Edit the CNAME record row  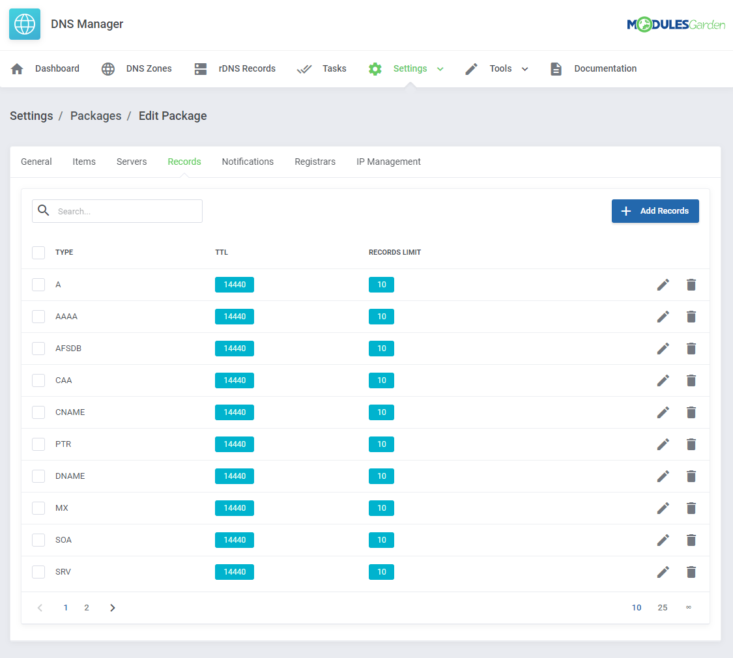(x=663, y=412)
